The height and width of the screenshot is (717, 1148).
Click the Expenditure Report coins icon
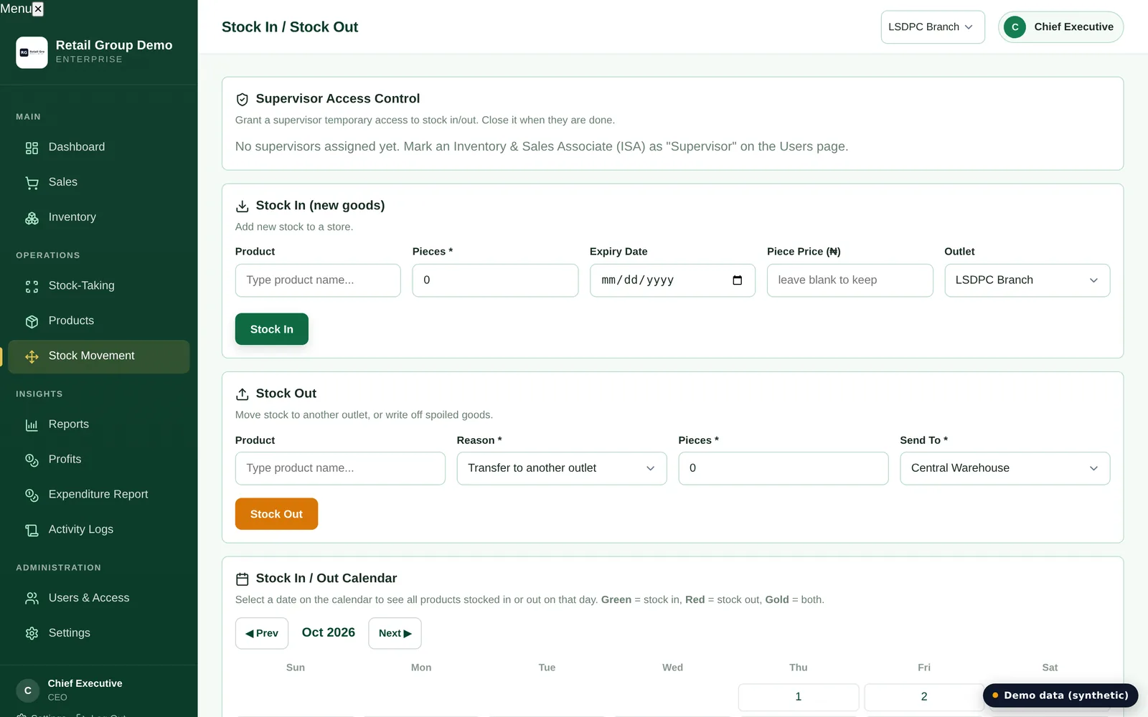(32, 495)
